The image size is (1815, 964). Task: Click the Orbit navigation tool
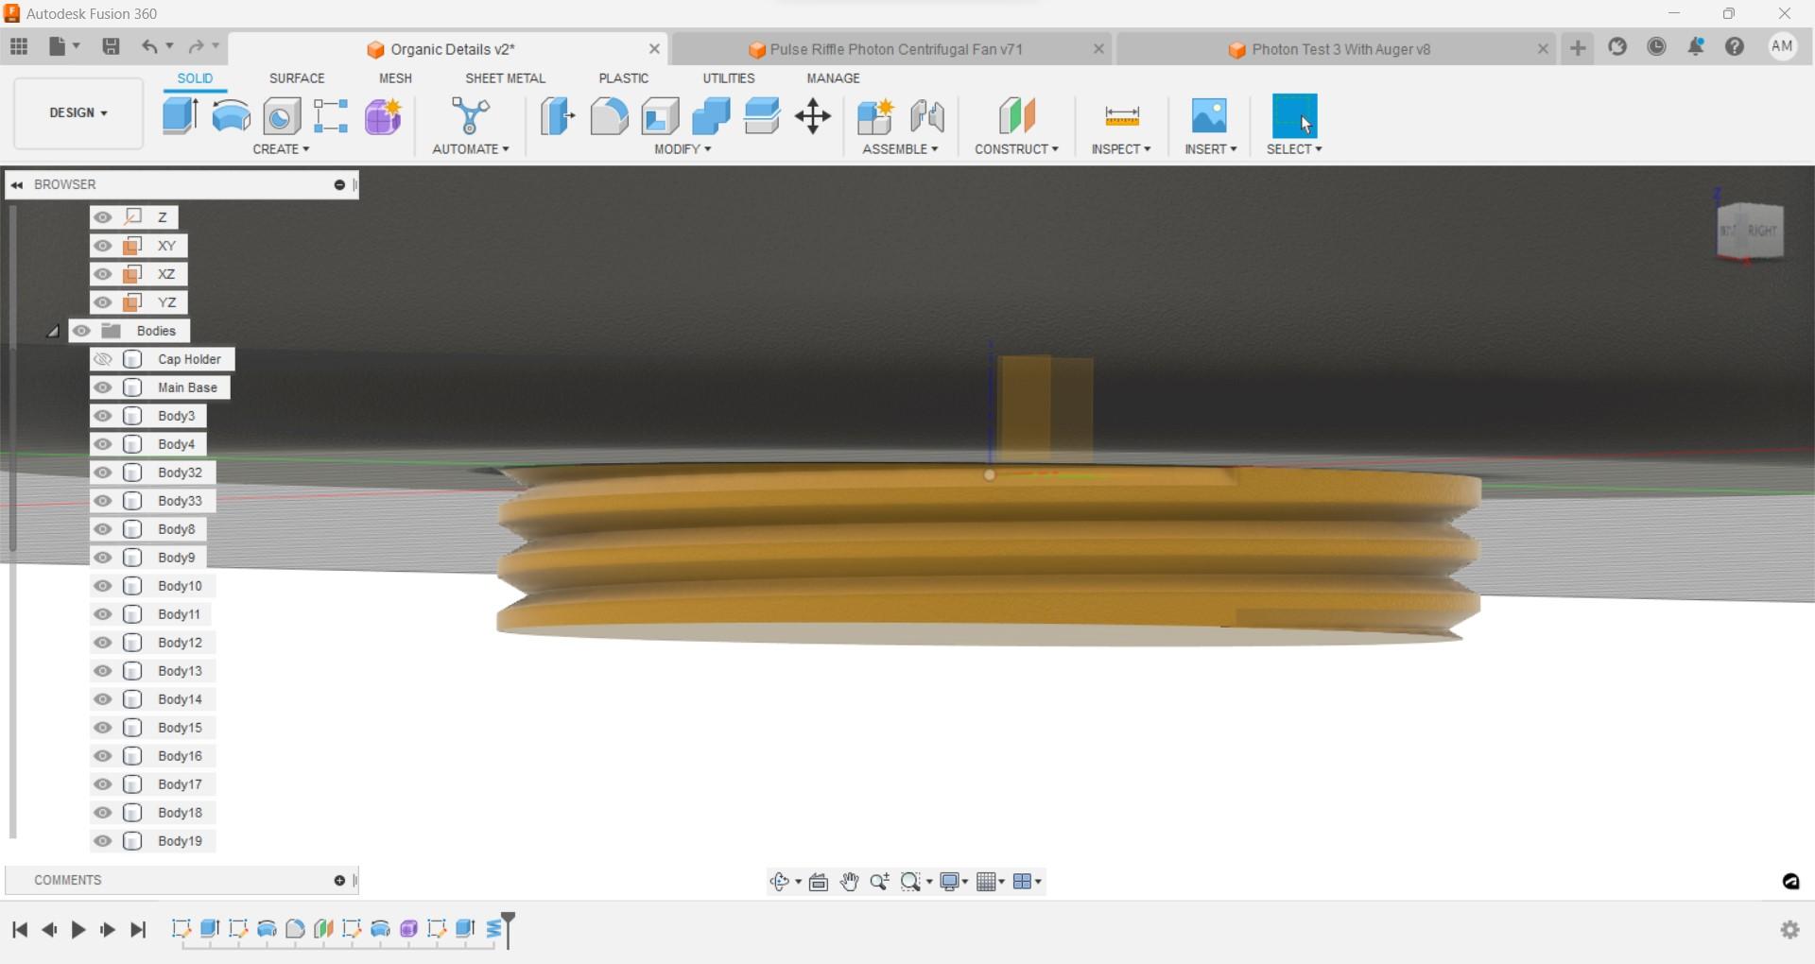pos(779,882)
